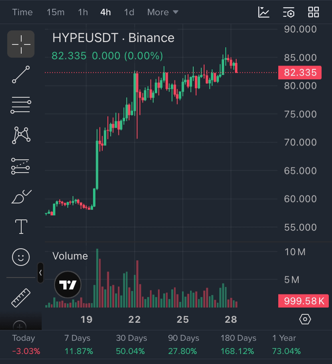This screenshot has height=364, width=332.
Task: Click the 0.000 (0.00%) change value
Action: click(x=128, y=56)
